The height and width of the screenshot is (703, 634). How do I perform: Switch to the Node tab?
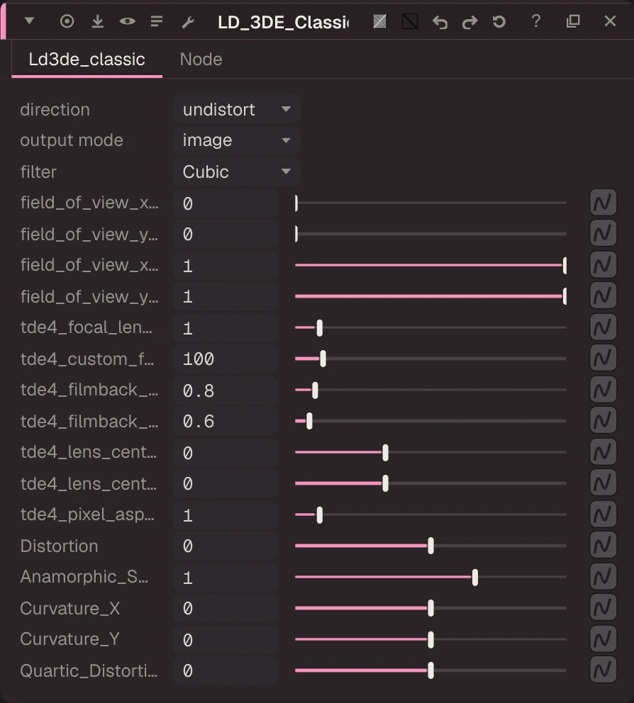201,60
